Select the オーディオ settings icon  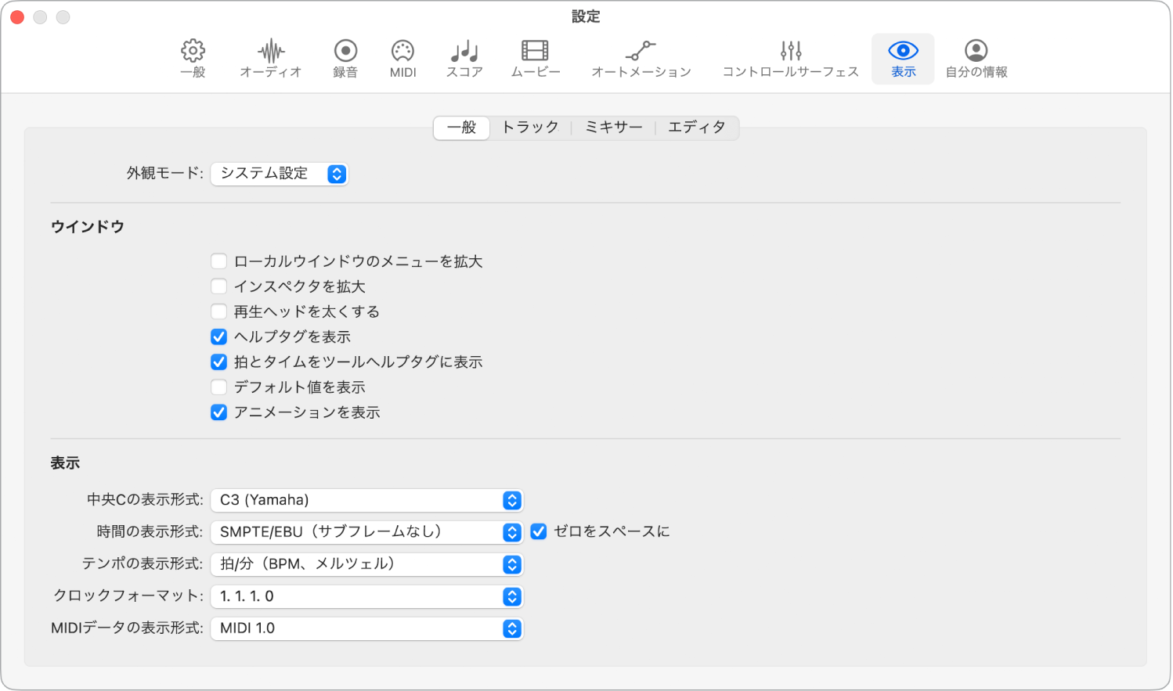pos(270,58)
